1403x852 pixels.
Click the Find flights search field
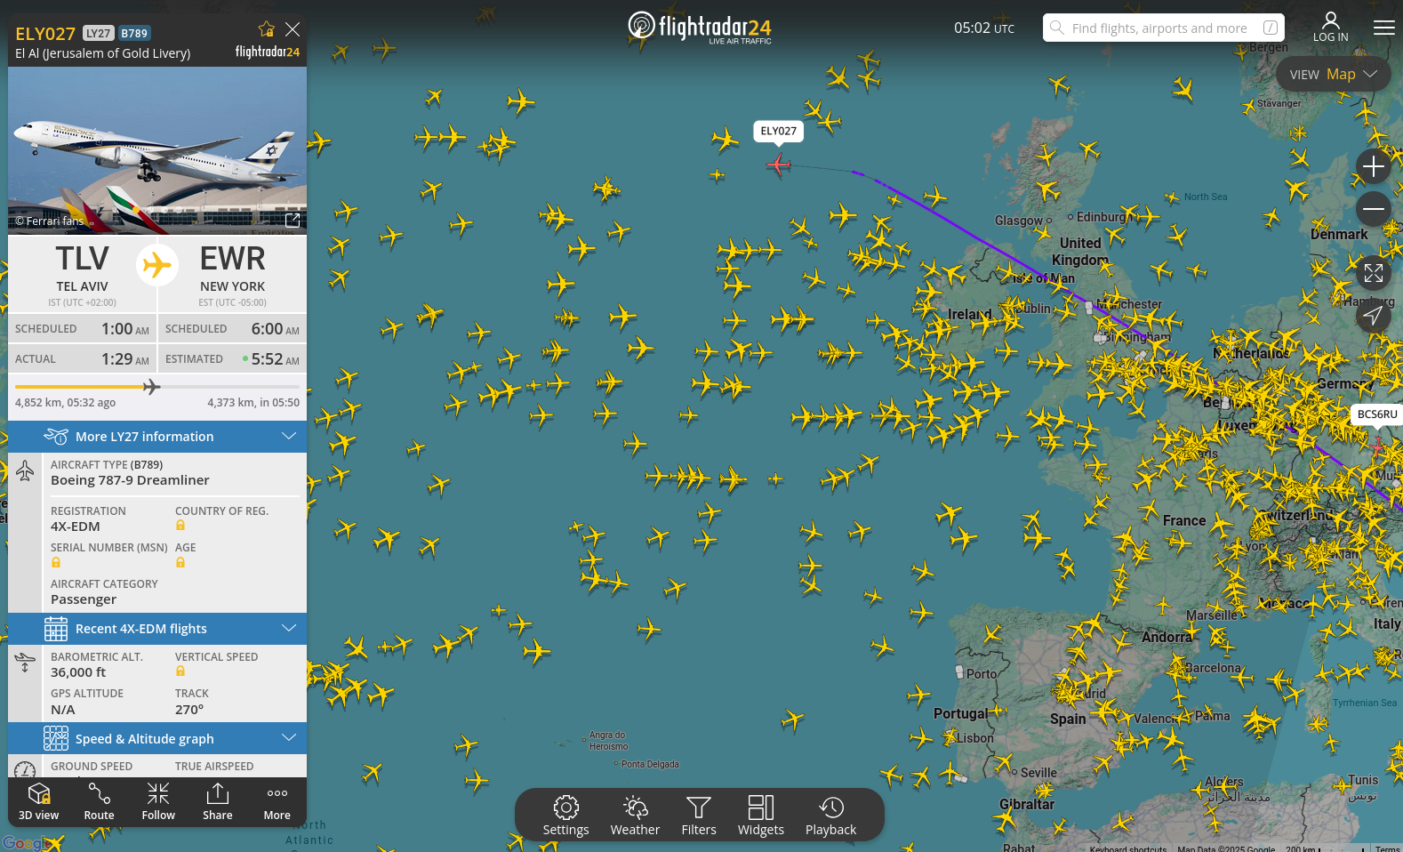[x=1164, y=28]
